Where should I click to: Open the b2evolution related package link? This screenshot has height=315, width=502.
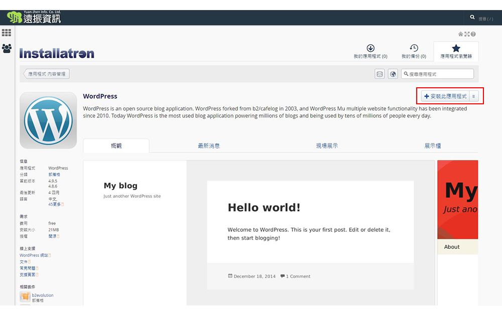pos(43,295)
